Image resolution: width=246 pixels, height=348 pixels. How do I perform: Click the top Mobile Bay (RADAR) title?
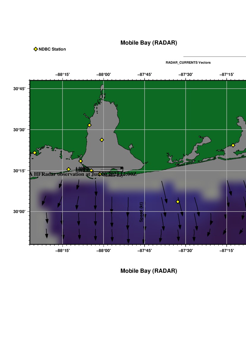pos(148,43)
